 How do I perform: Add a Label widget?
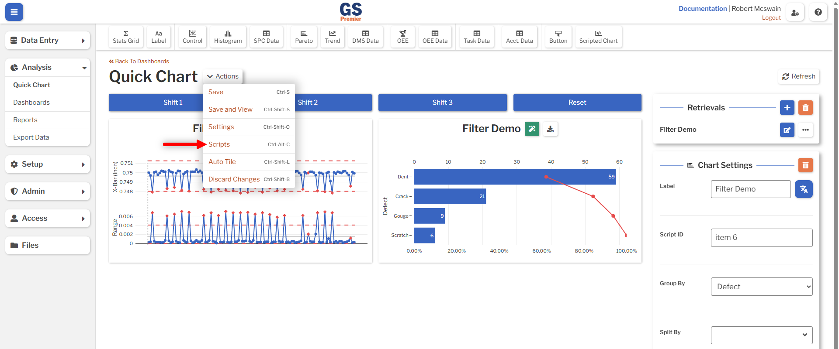pyautogui.click(x=159, y=37)
